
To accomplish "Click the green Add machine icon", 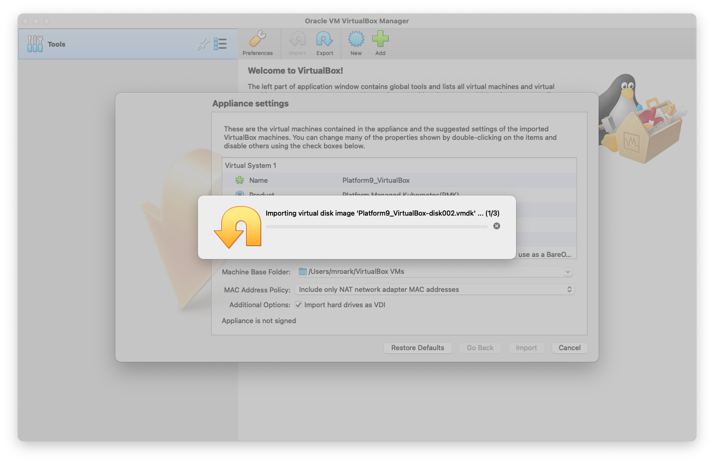I will (x=380, y=43).
